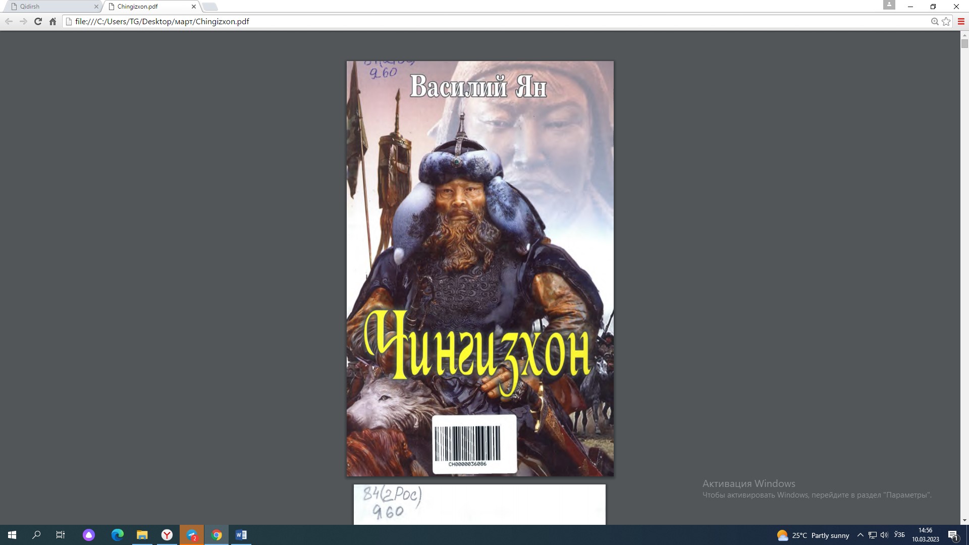Click the back navigation arrow
This screenshot has width=969, height=545.
(x=9, y=21)
